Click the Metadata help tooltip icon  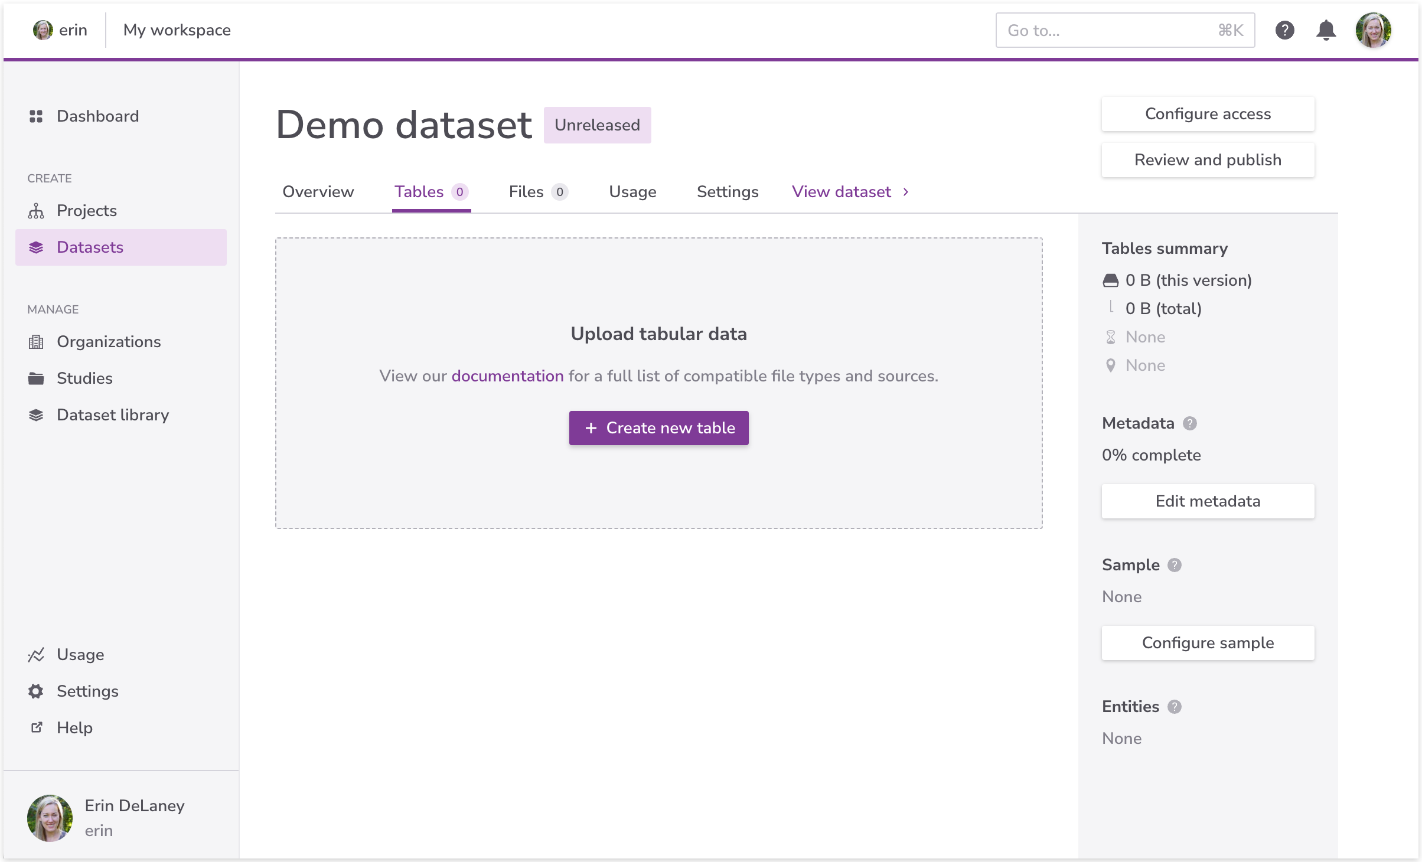[1190, 423]
